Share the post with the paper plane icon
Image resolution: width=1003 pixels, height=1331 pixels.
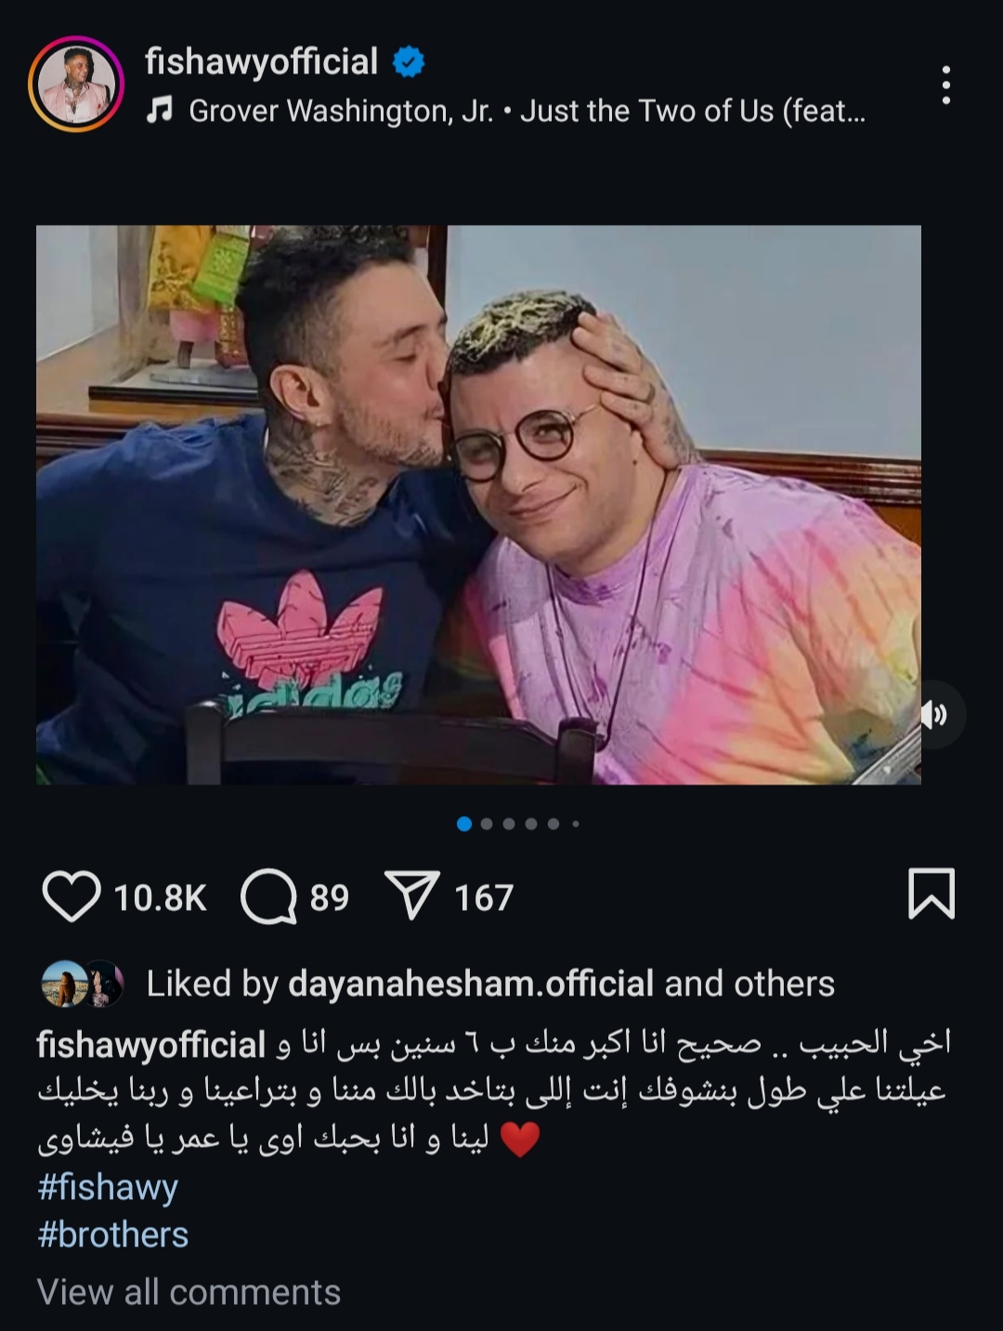pyautogui.click(x=411, y=897)
